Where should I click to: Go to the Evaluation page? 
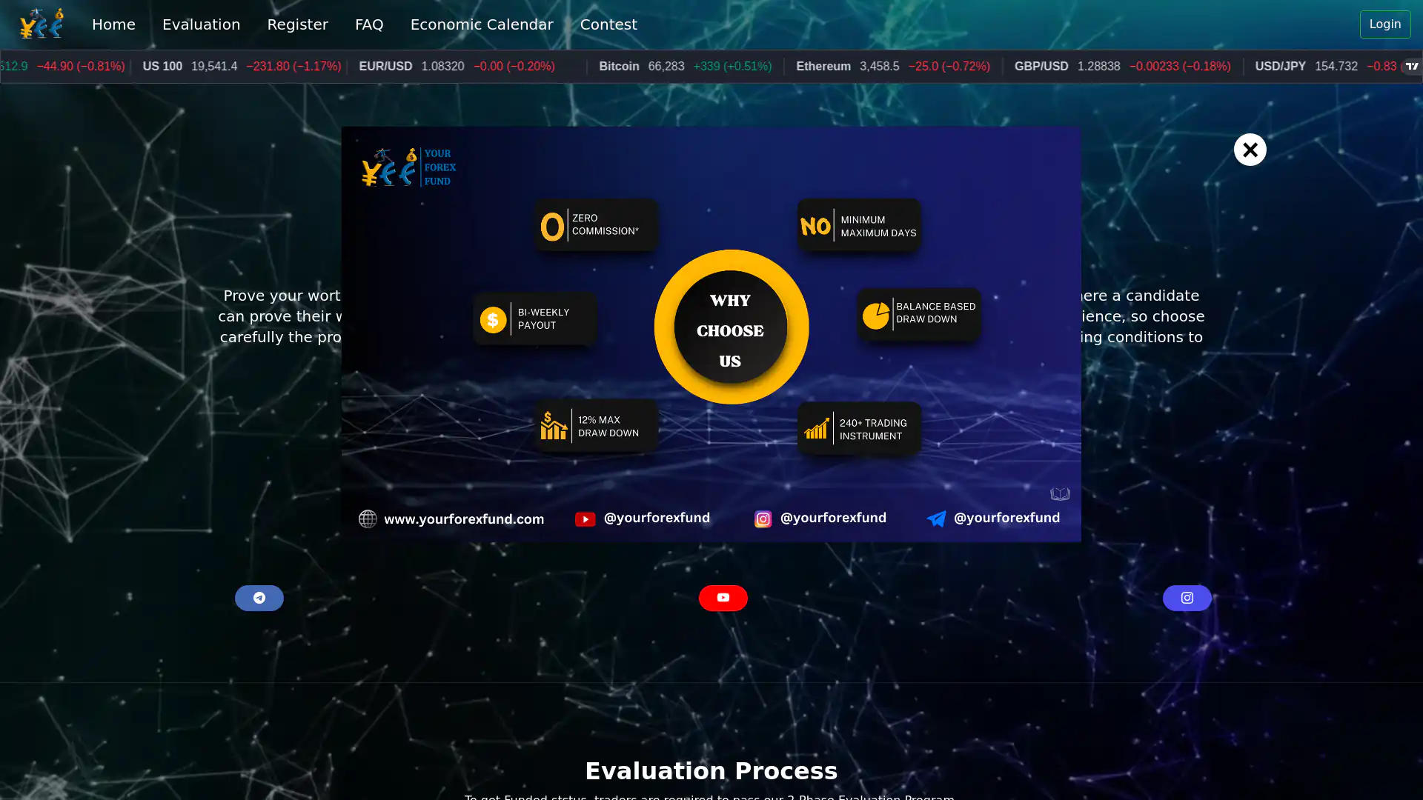[201, 24]
